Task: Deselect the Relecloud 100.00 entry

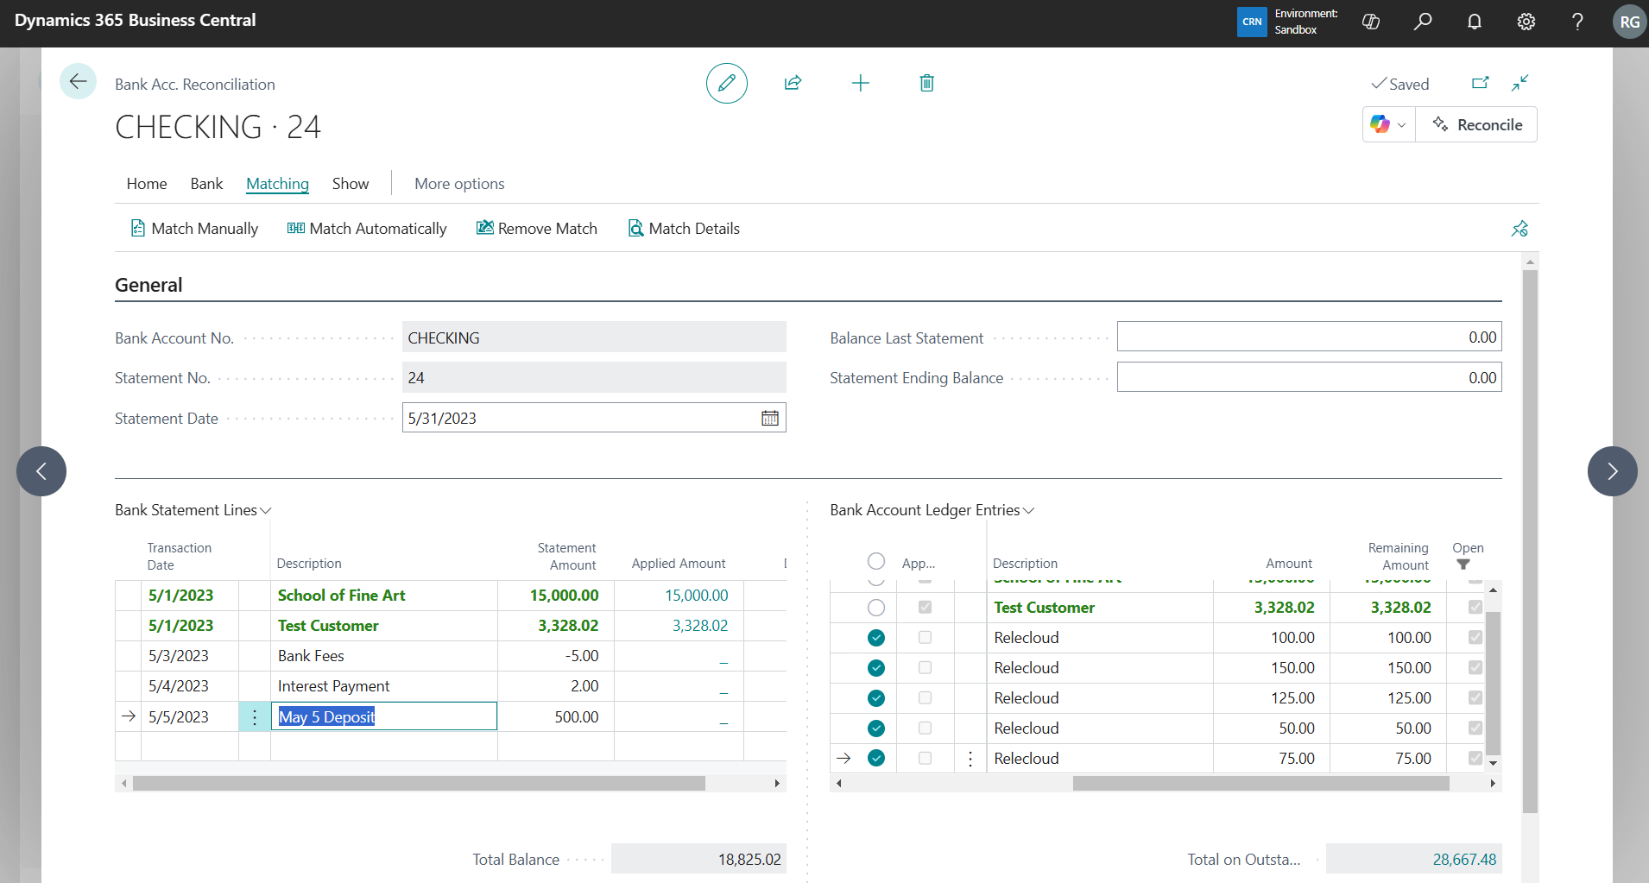Action: pos(876,638)
